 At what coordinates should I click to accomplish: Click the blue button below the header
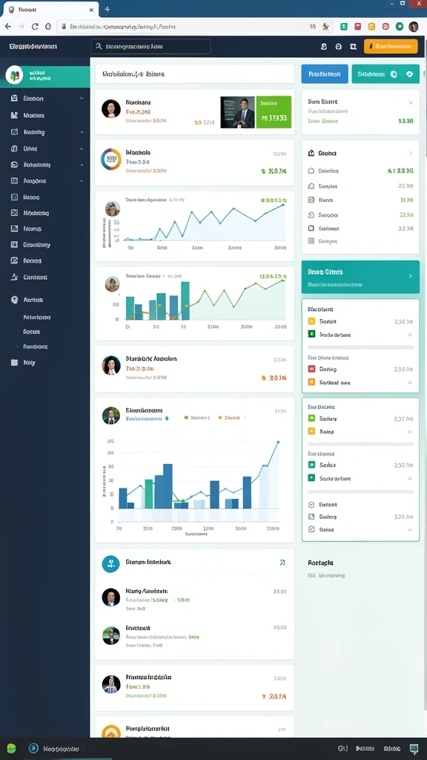click(x=325, y=74)
